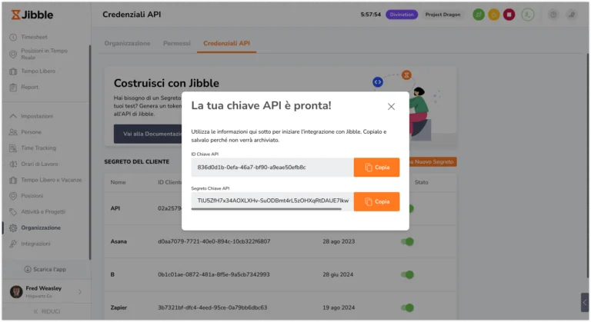Click the Stato column header
This screenshot has width=591, height=322.
(422, 182)
